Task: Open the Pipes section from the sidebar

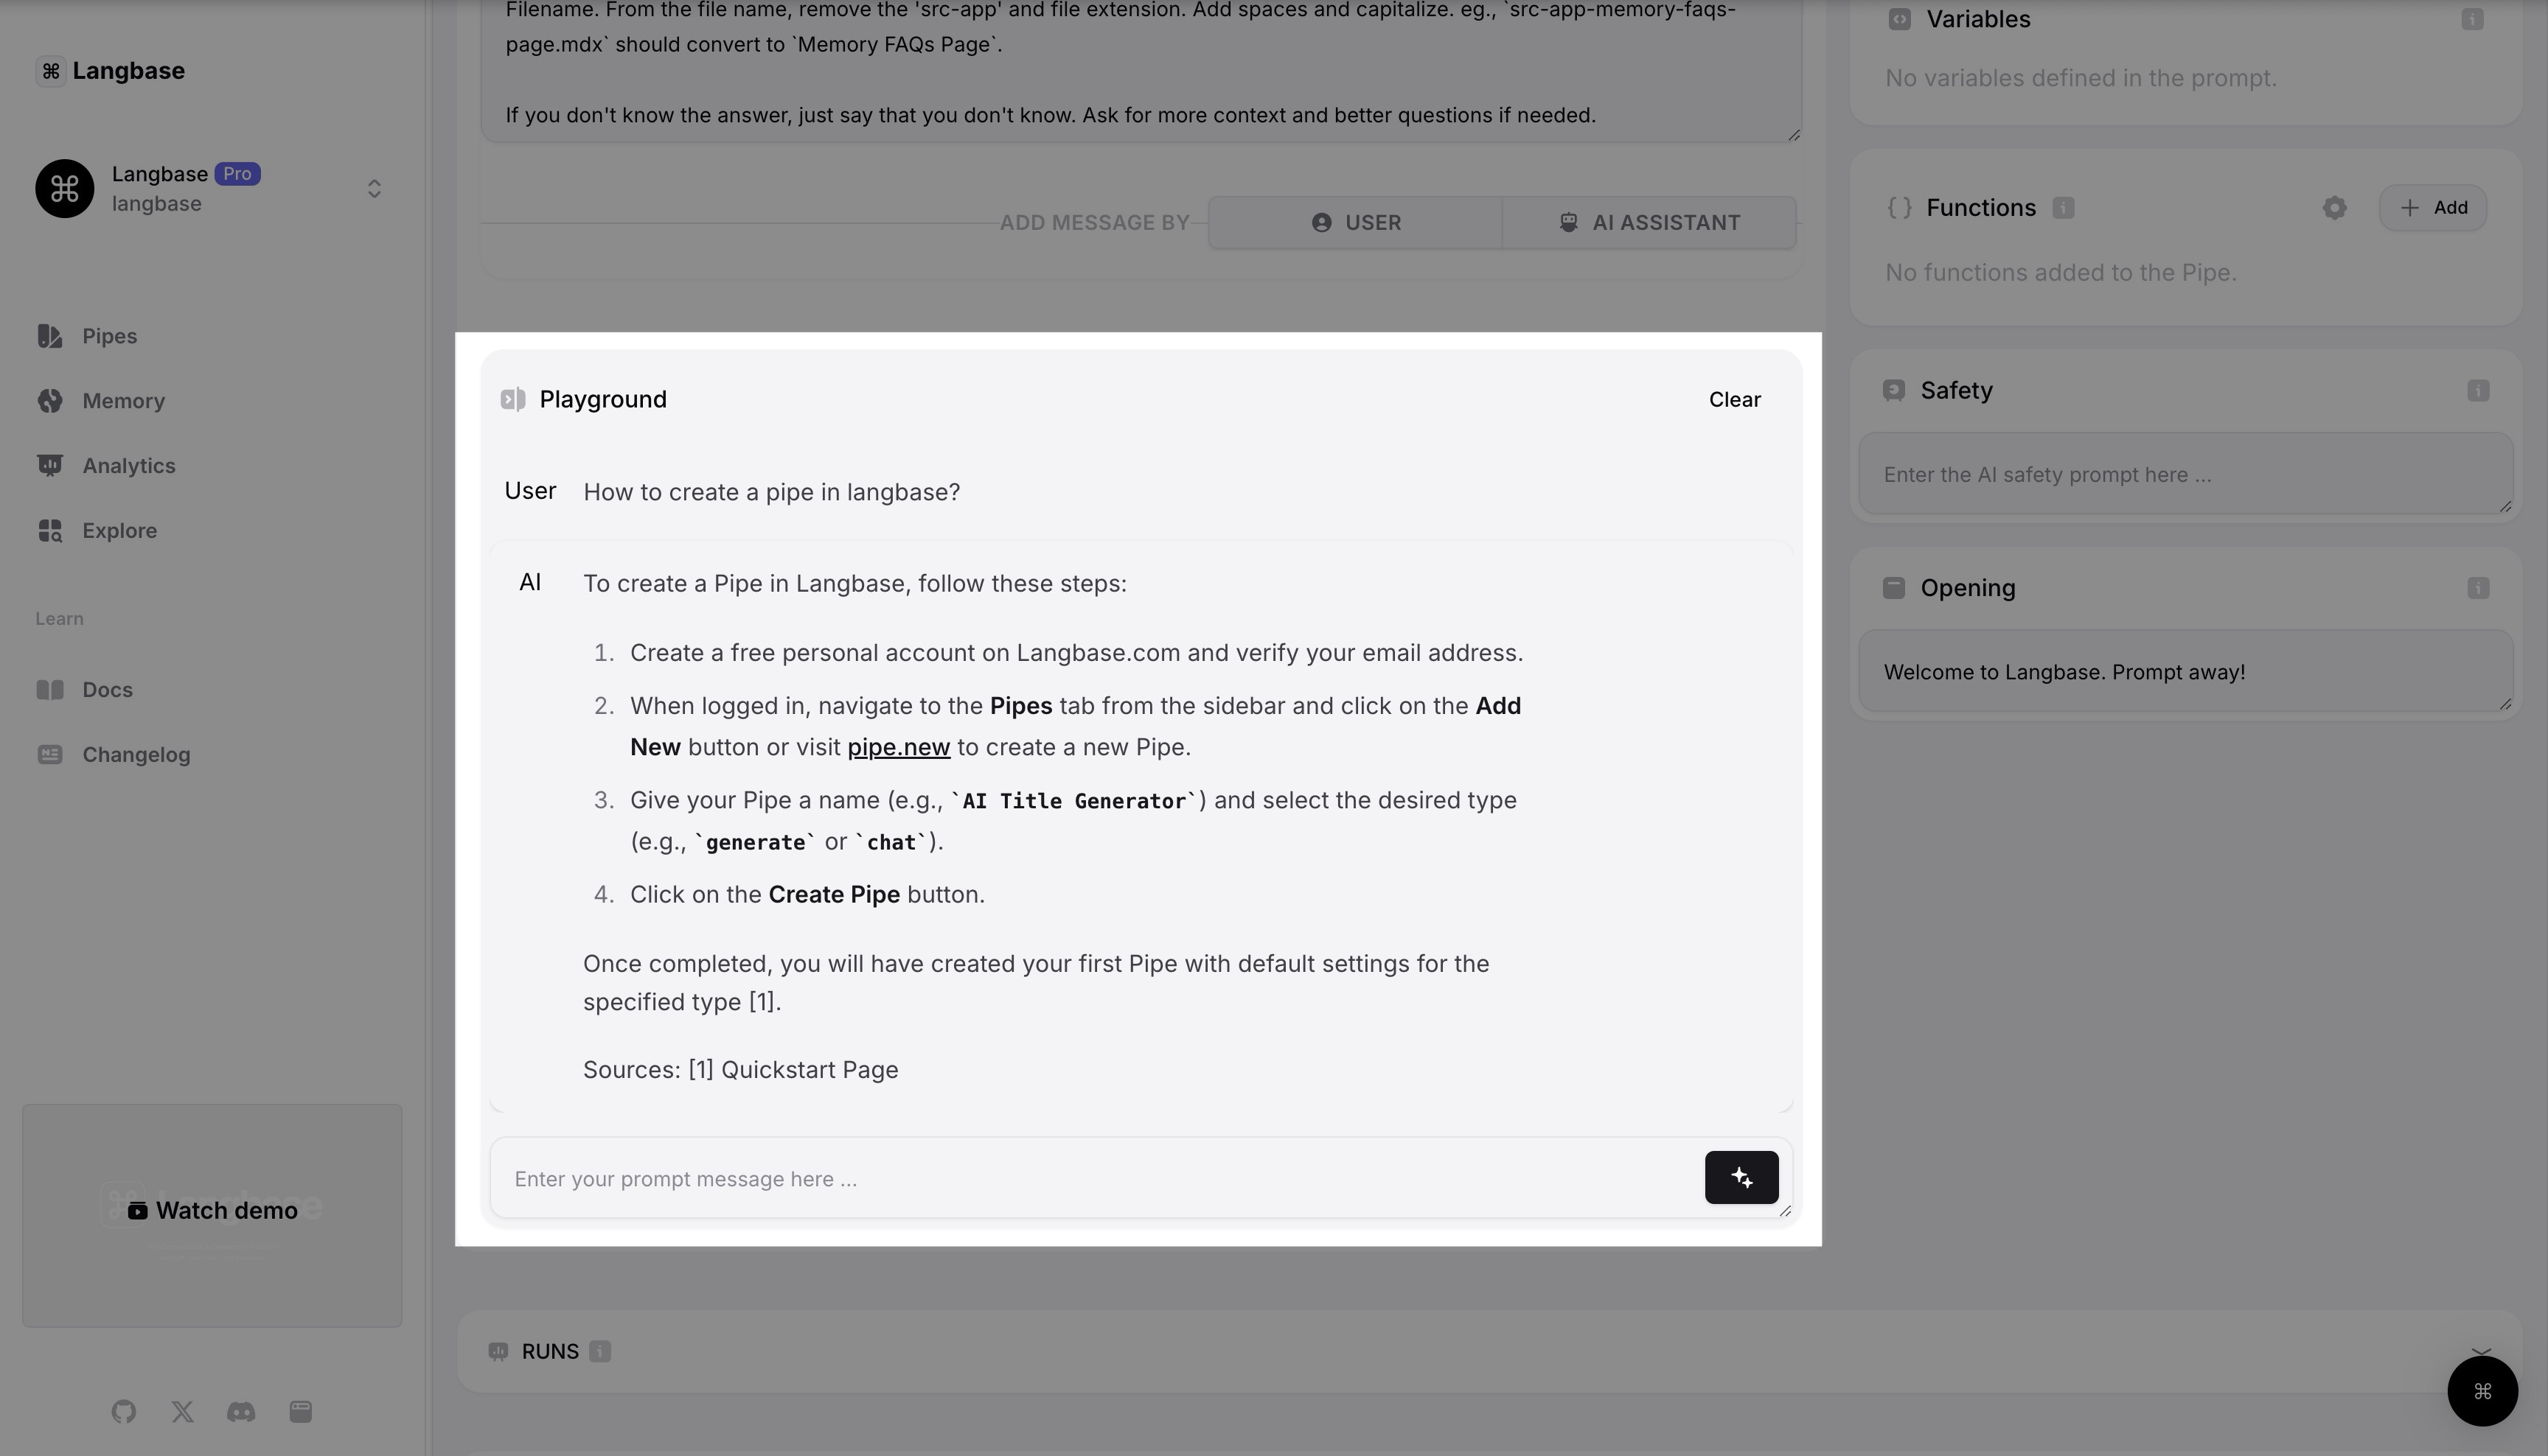Action: click(108, 336)
